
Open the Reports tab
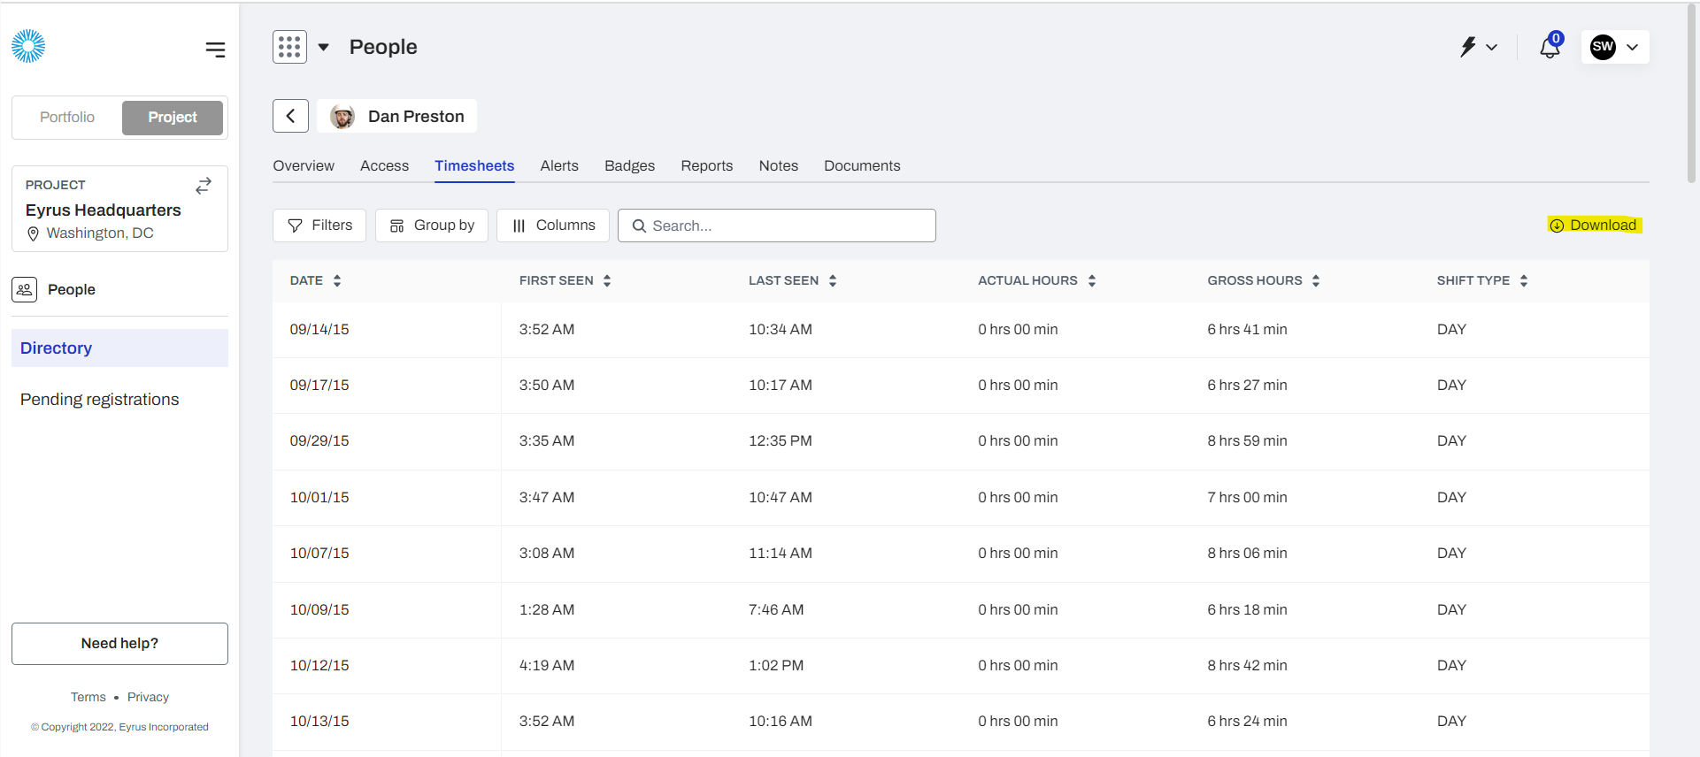point(707,165)
